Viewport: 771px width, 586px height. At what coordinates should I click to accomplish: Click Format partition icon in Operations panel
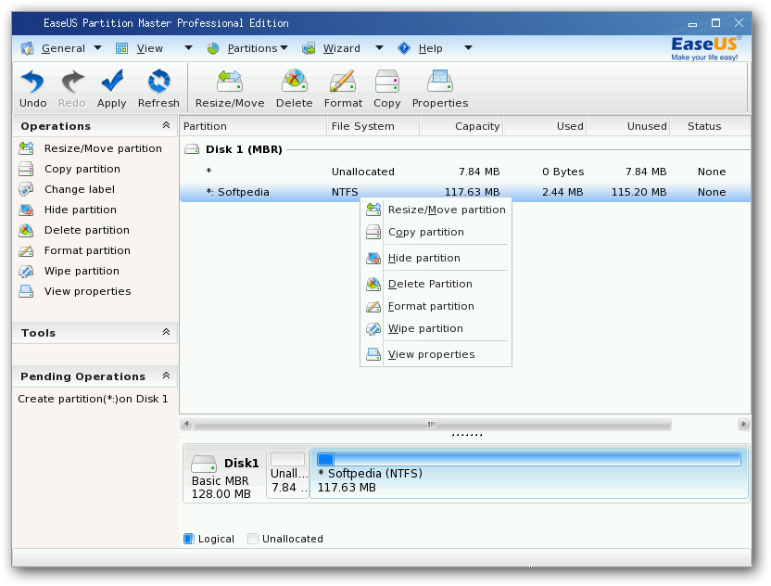[26, 250]
